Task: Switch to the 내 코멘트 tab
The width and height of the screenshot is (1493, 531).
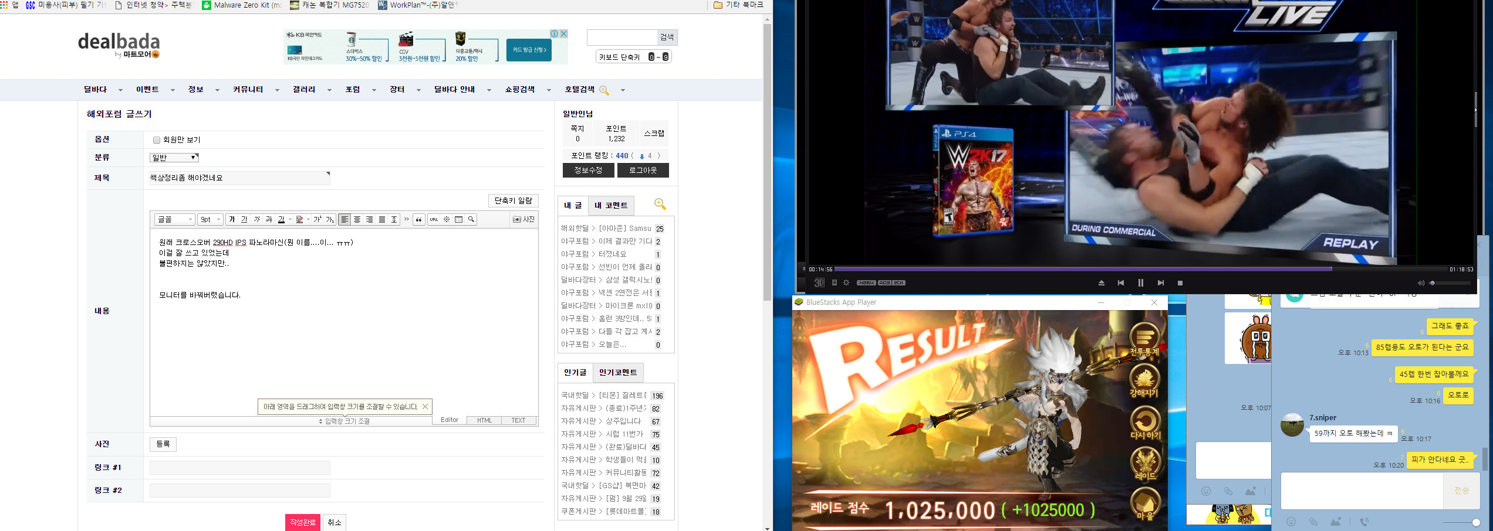Action: [x=610, y=205]
